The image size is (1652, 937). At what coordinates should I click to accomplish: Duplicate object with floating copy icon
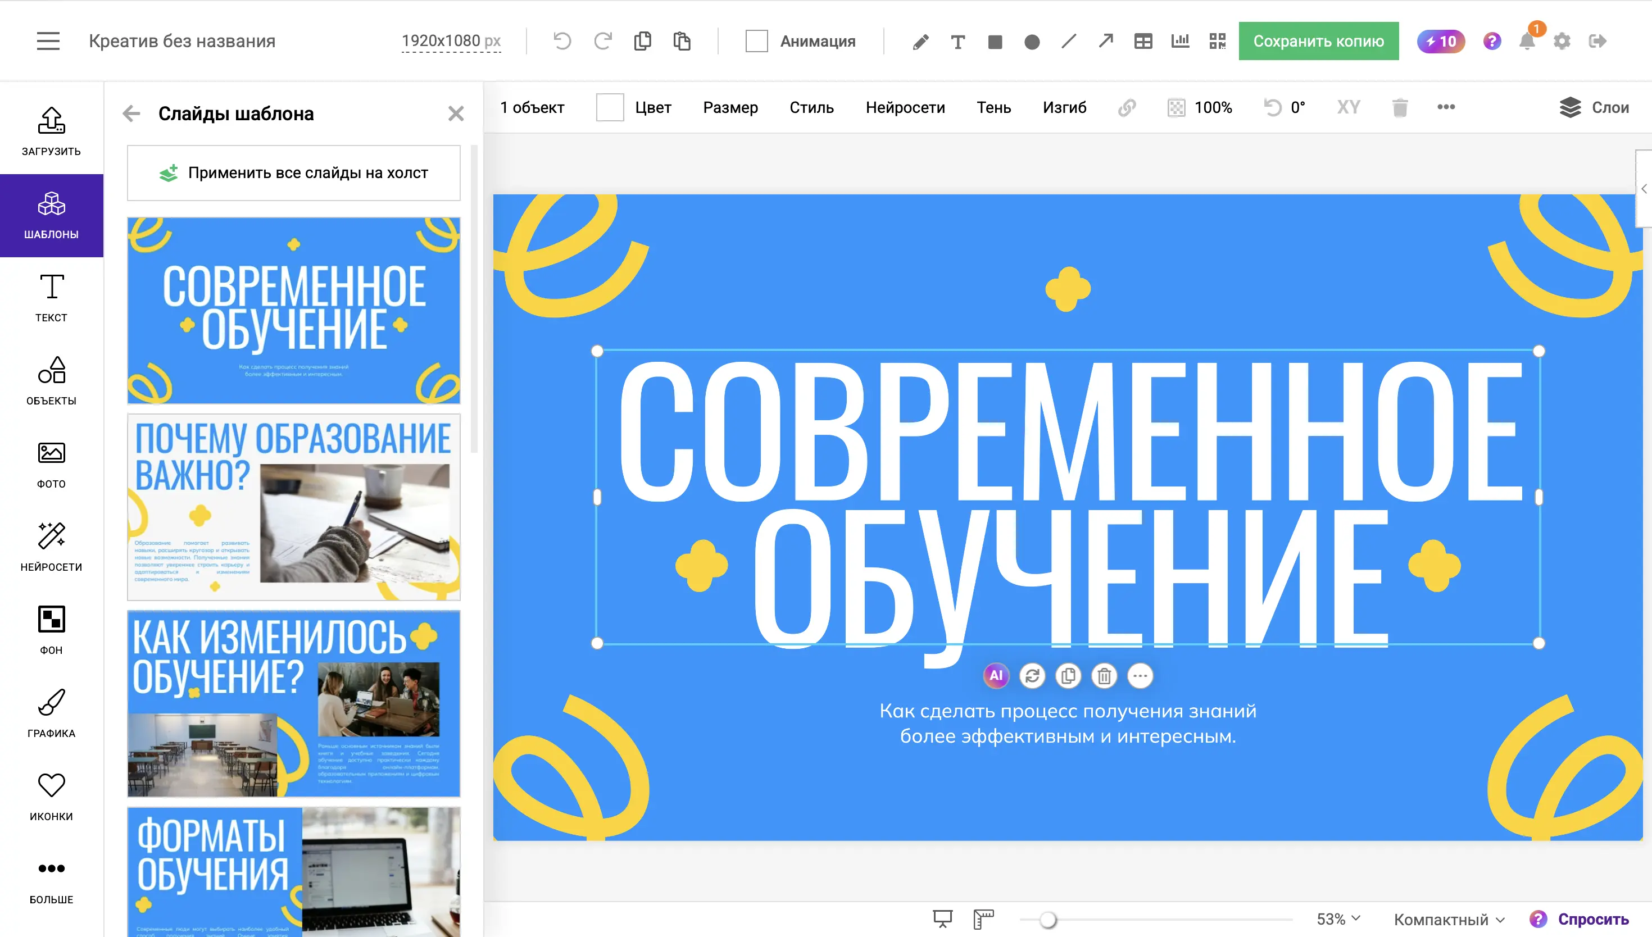pyautogui.click(x=1068, y=676)
